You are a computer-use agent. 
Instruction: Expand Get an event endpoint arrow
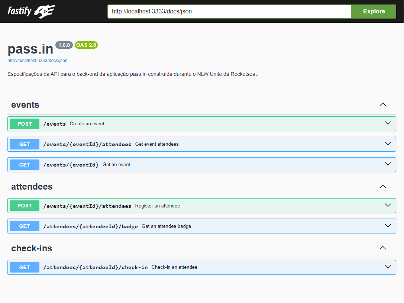[388, 164]
